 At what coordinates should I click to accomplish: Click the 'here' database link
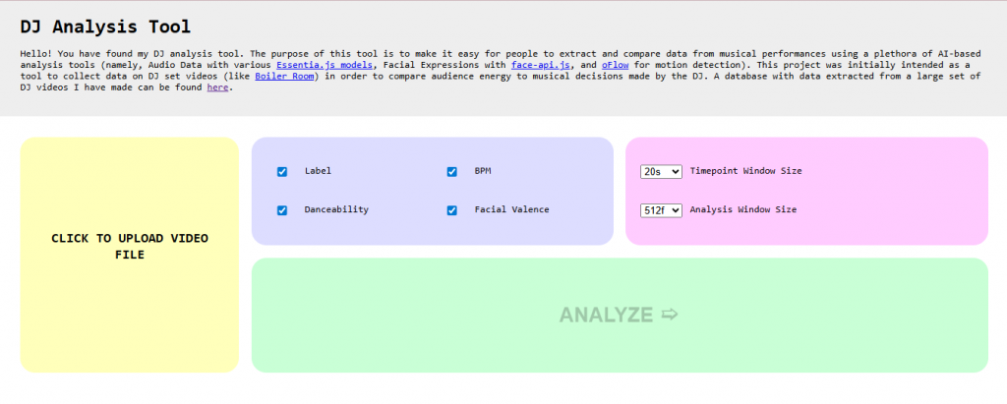coord(217,87)
